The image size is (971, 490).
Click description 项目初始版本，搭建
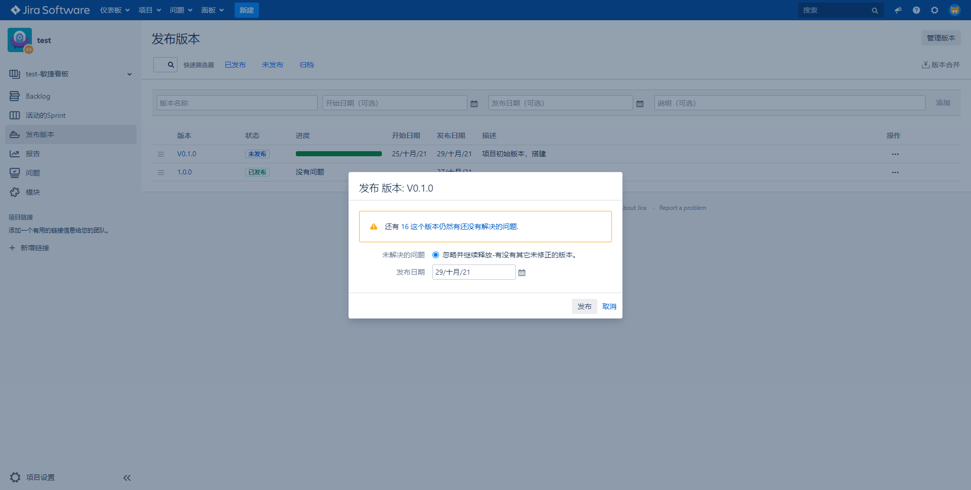[514, 154]
